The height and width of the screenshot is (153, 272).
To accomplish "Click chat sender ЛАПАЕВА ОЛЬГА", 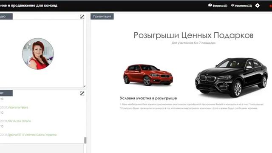I will point(19,121).
